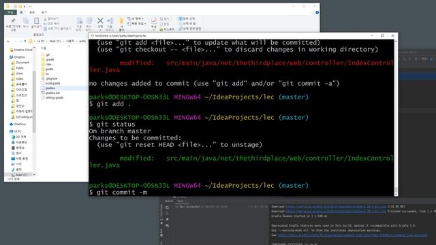Click the terminal scrollbar up arrow
This screenshot has height=245, width=436.
point(396,42)
